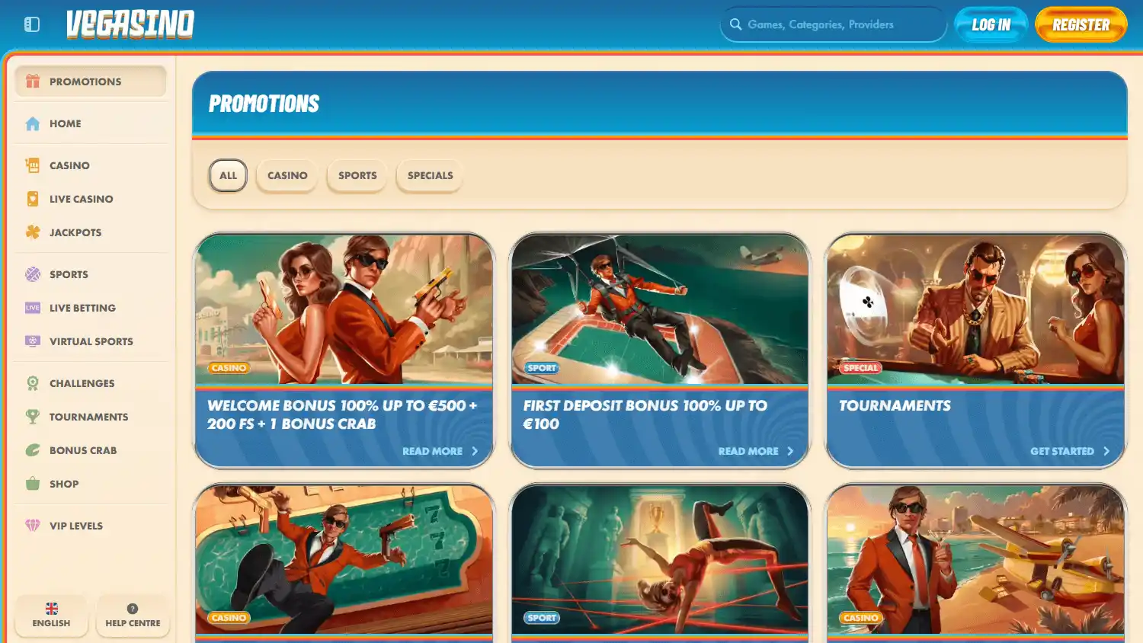Viewport: 1143px width, 643px height.
Task: Click the Challenges medal icon
Action: 33,383
